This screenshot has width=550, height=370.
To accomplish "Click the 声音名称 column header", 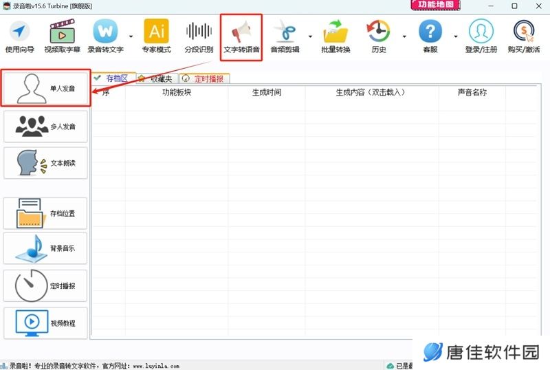I will click(x=472, y=92).
